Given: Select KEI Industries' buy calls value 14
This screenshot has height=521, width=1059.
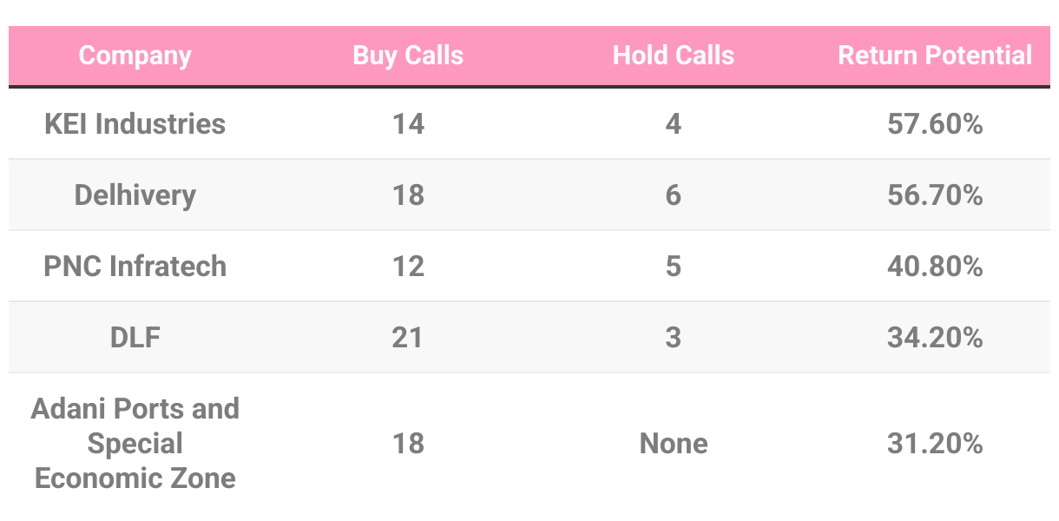Looking at the screenshot, I should click(x=408, y=123).
